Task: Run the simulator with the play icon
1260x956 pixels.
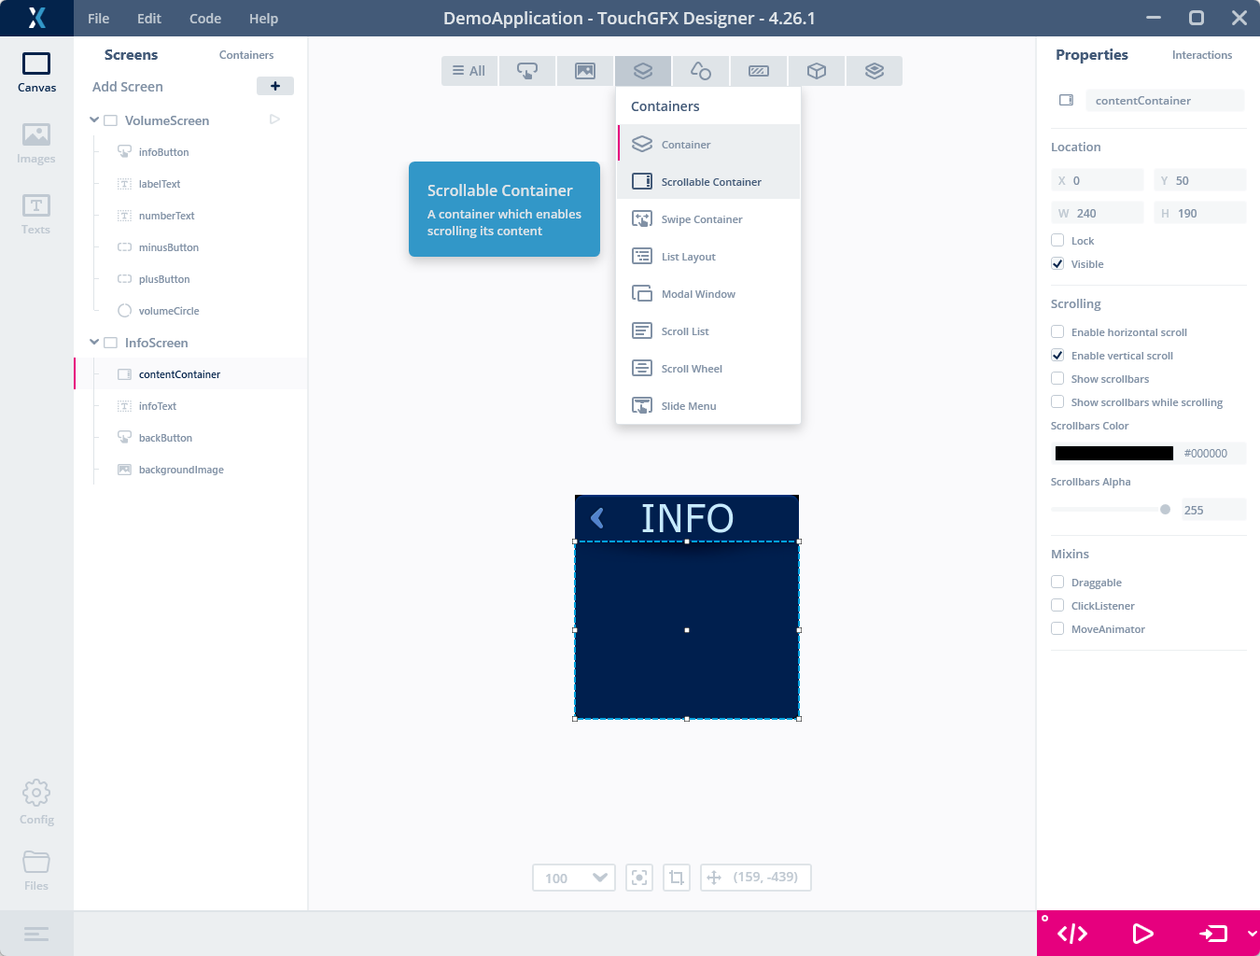Action: 1142,934
